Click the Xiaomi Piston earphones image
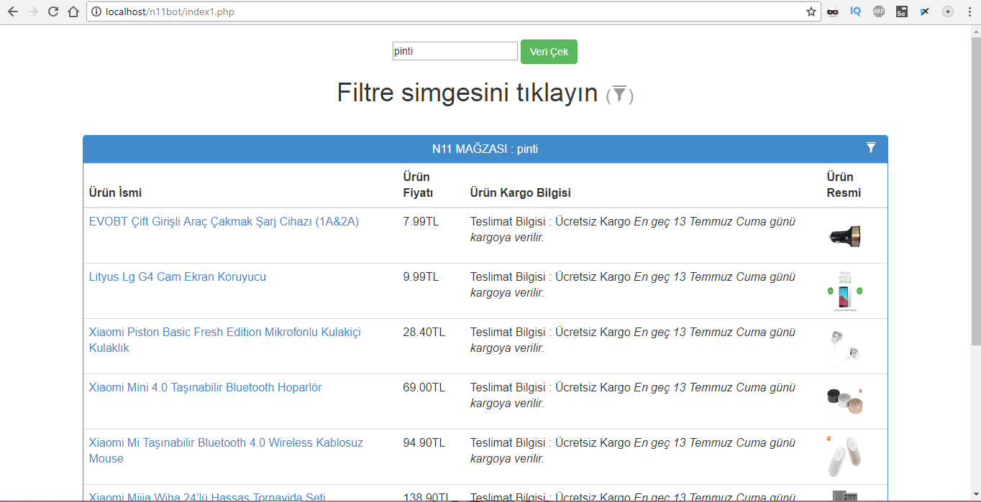981x502 pixels. coord(844,346)
